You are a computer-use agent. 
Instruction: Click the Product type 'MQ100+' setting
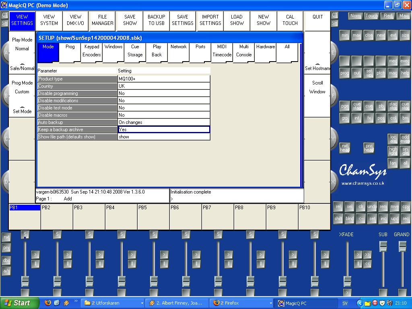(164, 79)
